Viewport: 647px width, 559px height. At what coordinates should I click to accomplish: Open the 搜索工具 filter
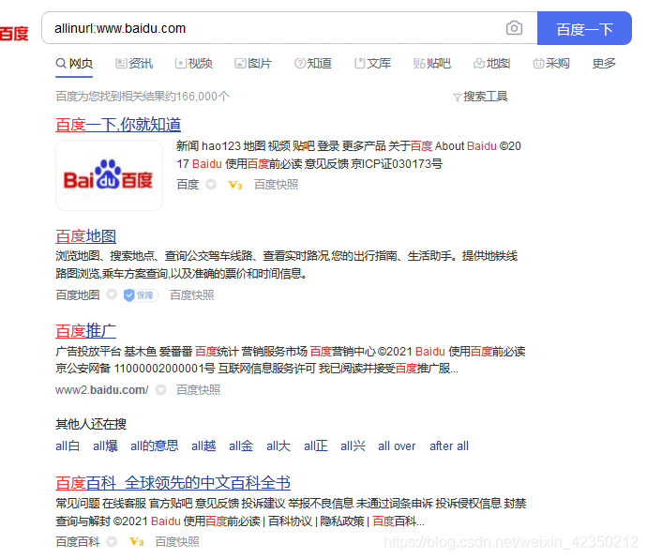click(480, 97)
